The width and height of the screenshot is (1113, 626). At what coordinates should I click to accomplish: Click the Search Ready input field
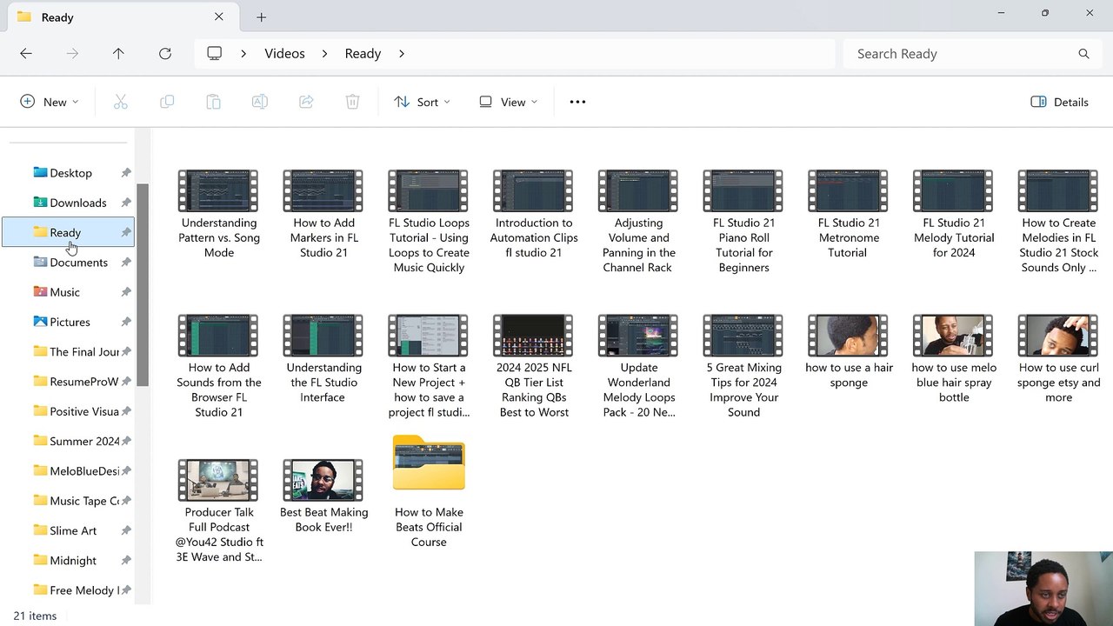(x=961, y=53)
